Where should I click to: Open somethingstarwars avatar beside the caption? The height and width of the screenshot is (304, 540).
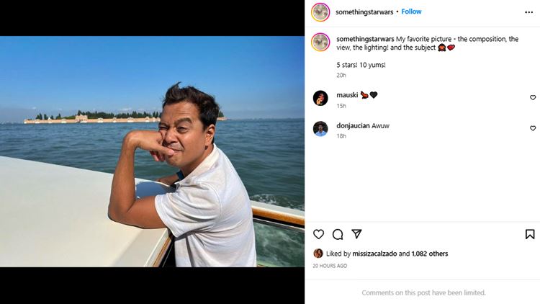coord(320,42)
